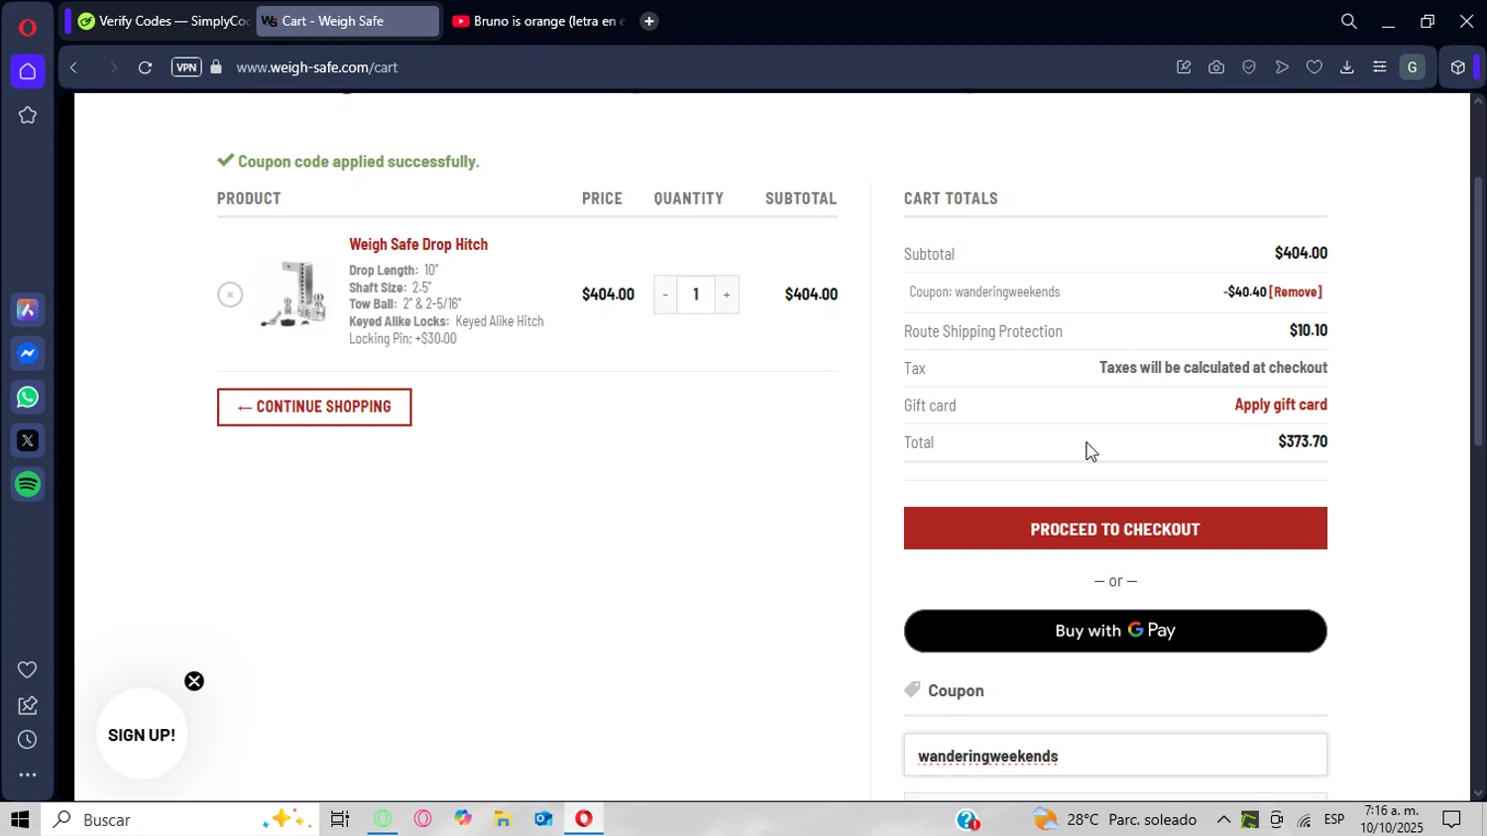Open the History clock icon in the sidebar
This screenshot has height=836, width=1487.
28,740
